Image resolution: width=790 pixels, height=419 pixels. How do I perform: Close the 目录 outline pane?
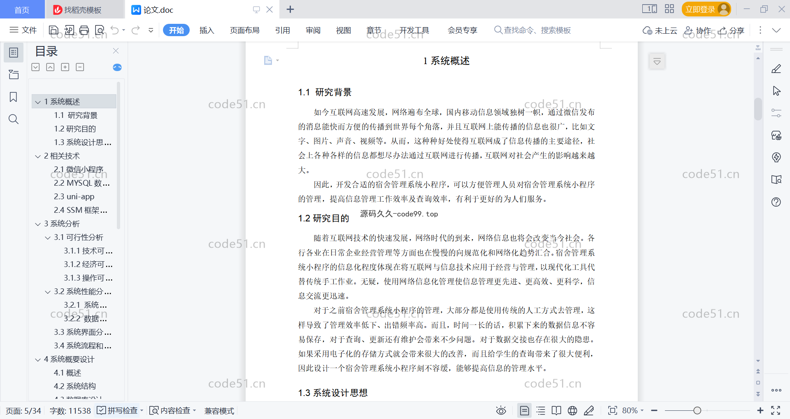coord(116,51)
